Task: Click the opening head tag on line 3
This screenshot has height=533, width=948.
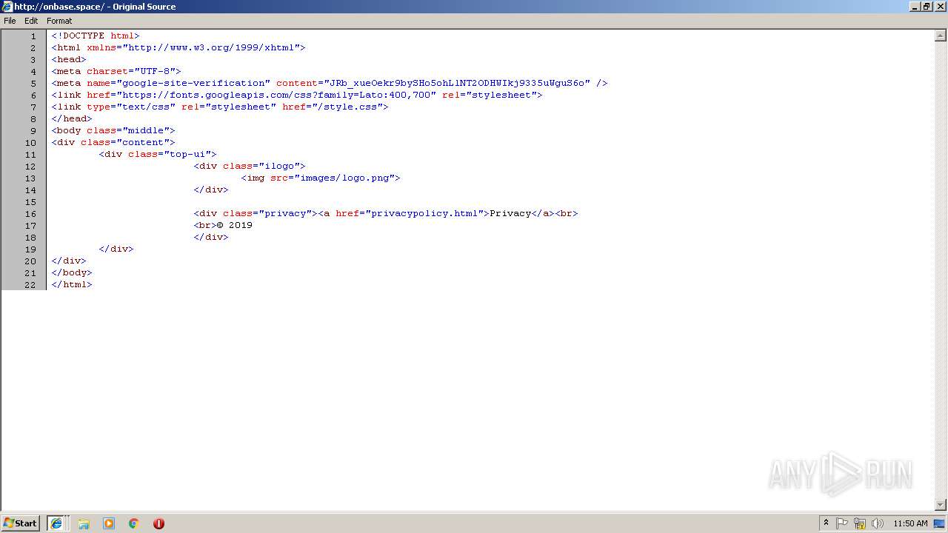Action: click(x=69, y=59)
